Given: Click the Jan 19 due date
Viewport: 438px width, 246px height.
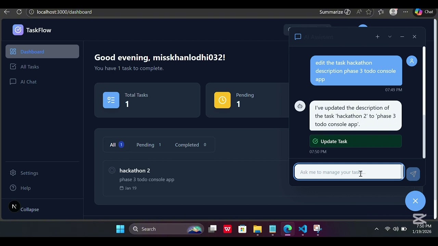Looking at the screenshot, I should 128,188.
